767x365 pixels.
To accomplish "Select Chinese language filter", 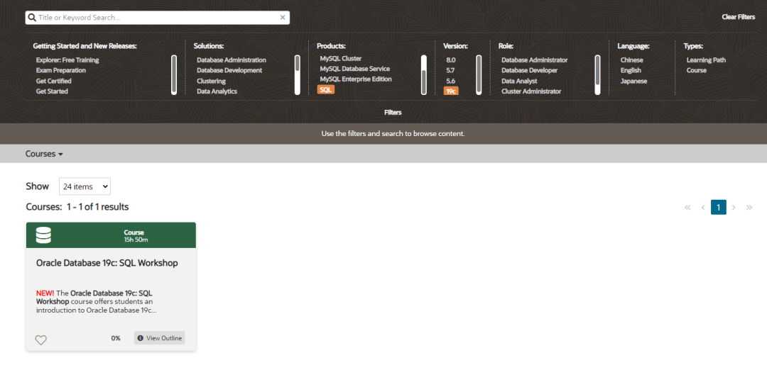I will pos(631,60).
